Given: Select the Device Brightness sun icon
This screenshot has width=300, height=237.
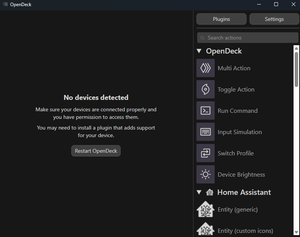Looking at the screenshot, I should click(206, 174).
